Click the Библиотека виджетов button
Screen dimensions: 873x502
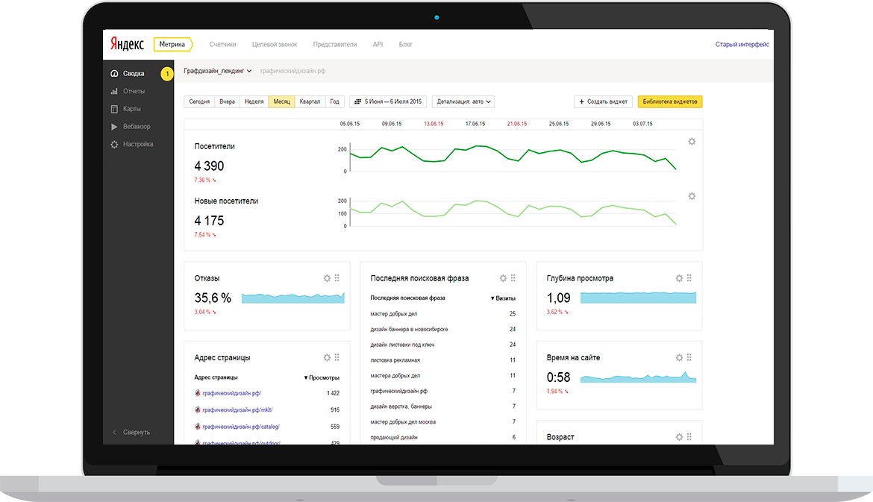coord(670,102)
